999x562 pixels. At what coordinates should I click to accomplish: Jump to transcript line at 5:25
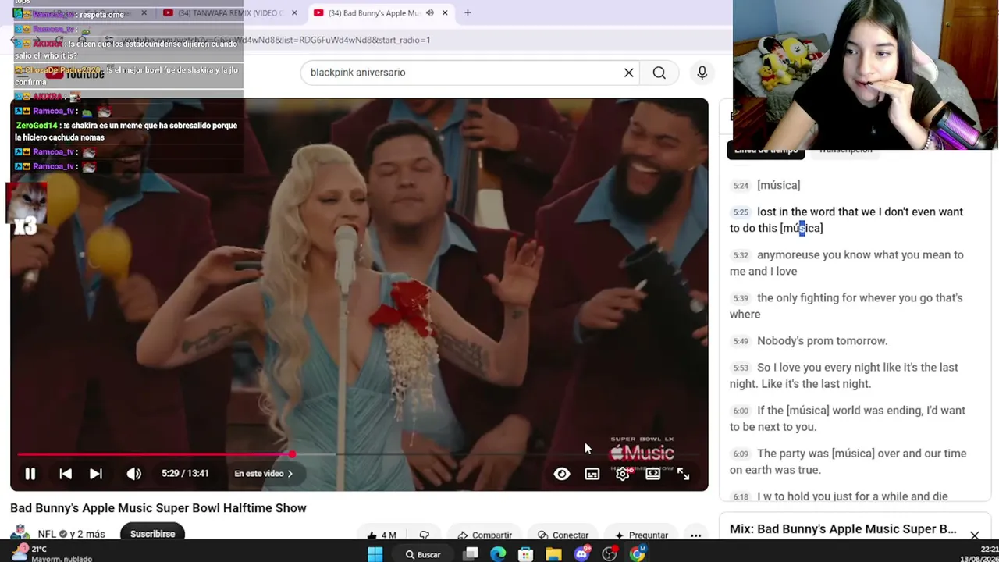pos(855,220)
